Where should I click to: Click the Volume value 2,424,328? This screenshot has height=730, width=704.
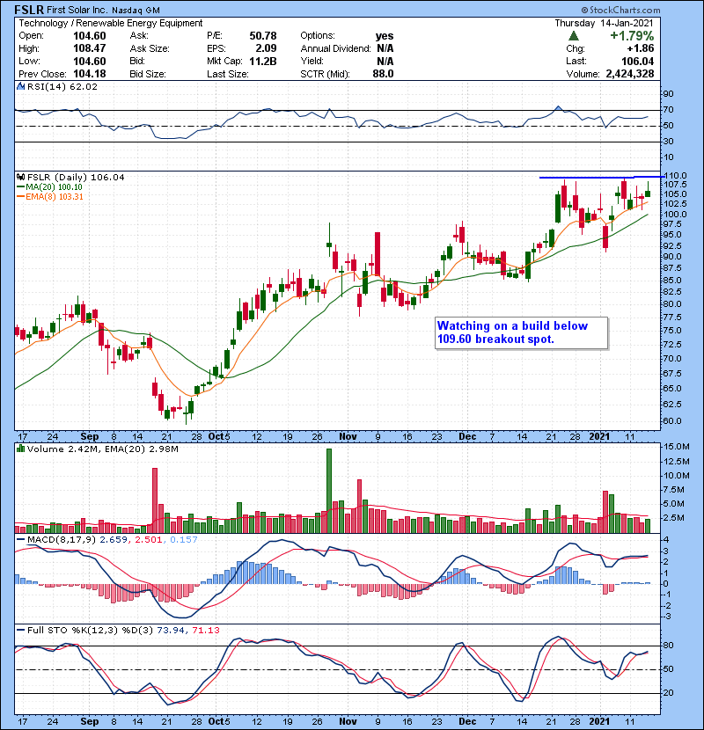coord(630,74)
